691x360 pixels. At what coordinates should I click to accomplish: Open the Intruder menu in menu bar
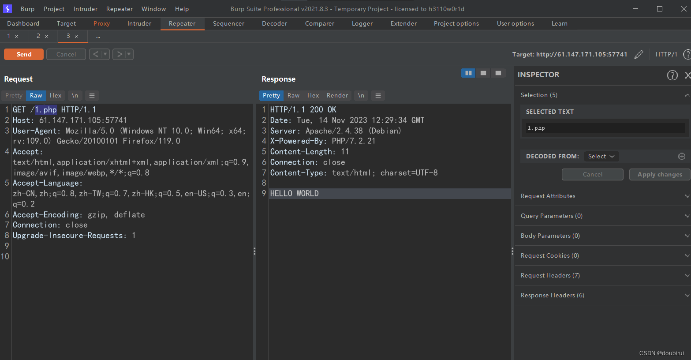[x=86, y=9]
